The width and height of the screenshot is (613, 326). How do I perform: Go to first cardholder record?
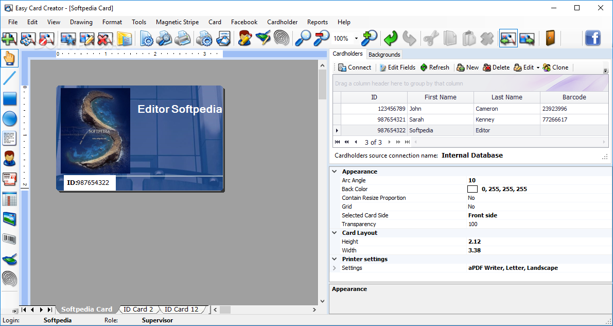(338, 142)
